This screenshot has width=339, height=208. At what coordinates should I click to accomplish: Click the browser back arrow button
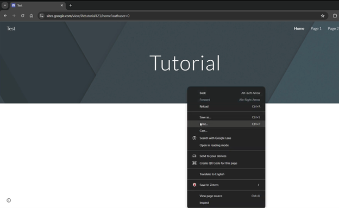pos(5,16)
